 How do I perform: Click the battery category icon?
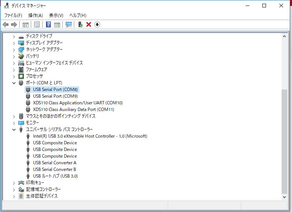tap(21, 56)
